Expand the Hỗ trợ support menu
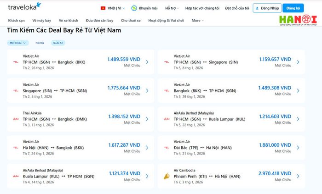 [x=172, y=8]
